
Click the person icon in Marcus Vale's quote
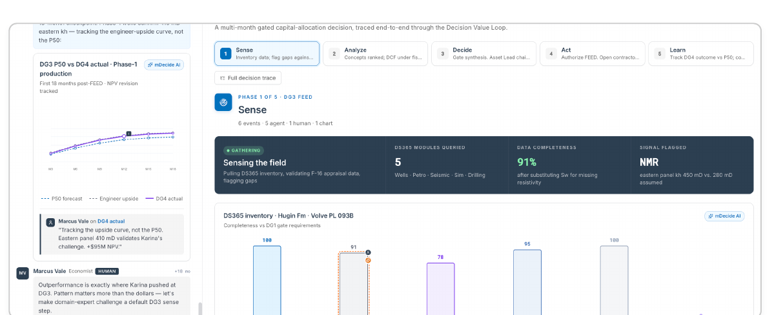(x=50, y=221)
